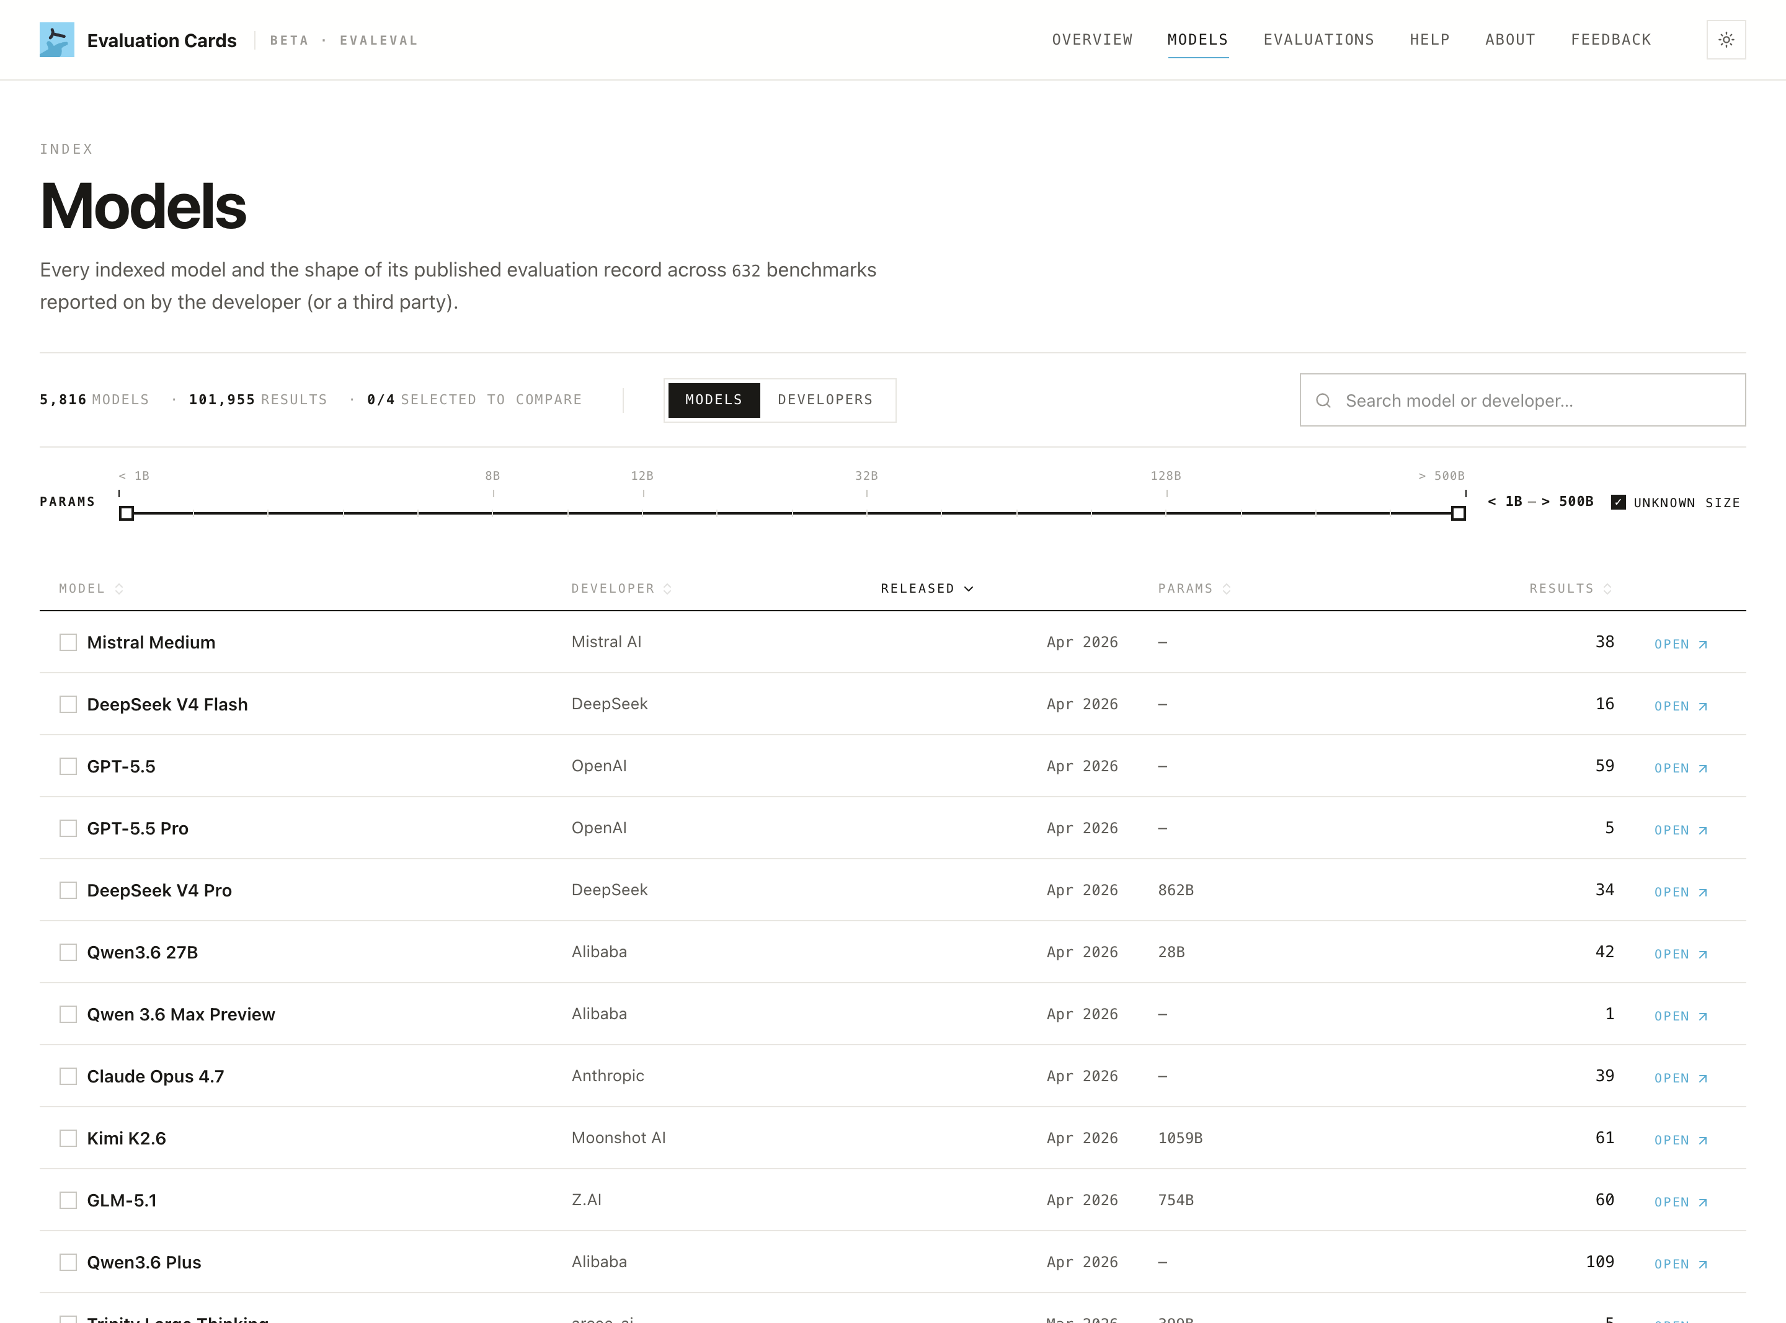Image resolution: width=1786 pixels, height=1323 pixels.
Task: Check the Kimi K2.6 checkbox
Action: [x=68, y=1138]
